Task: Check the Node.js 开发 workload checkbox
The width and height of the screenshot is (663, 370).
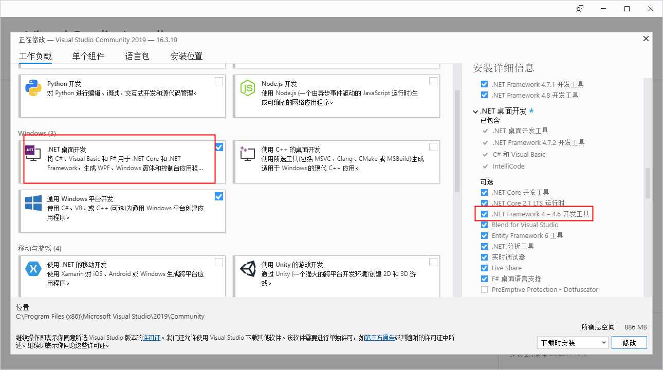Action: [433, 81]
